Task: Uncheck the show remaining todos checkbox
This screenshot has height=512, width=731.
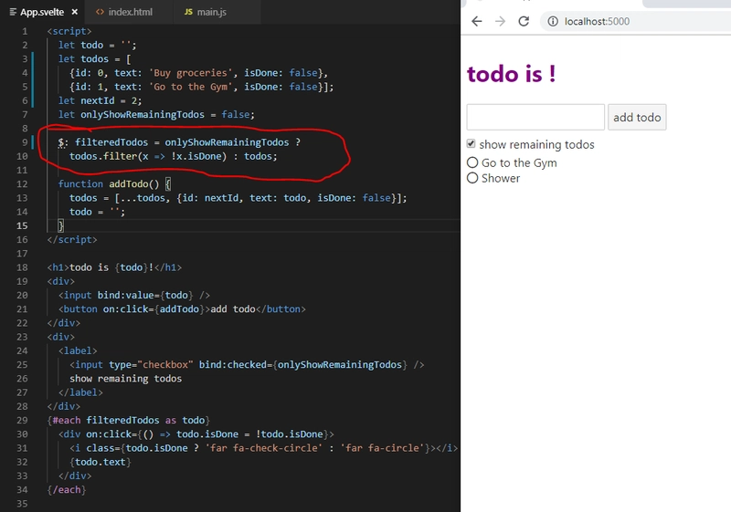Action: (x=471, y=144)
